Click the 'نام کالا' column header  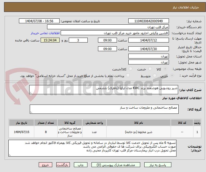tap(139, 123)
